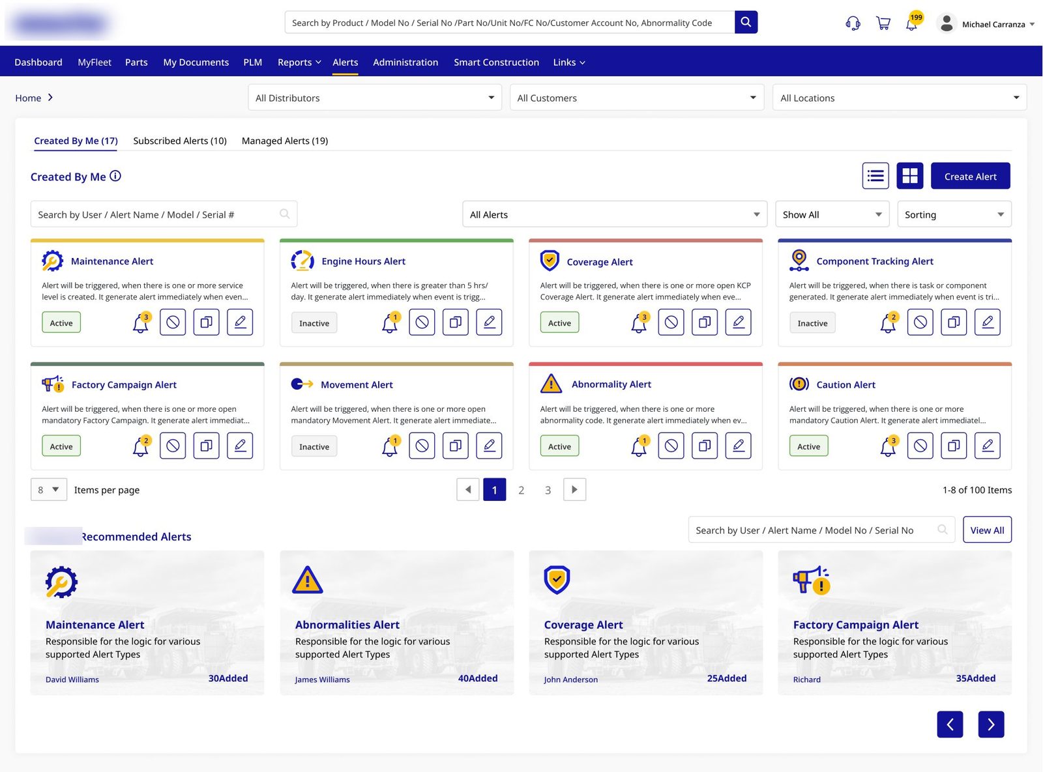Click block icon on Abnormality Alert card

click(671, 446)
